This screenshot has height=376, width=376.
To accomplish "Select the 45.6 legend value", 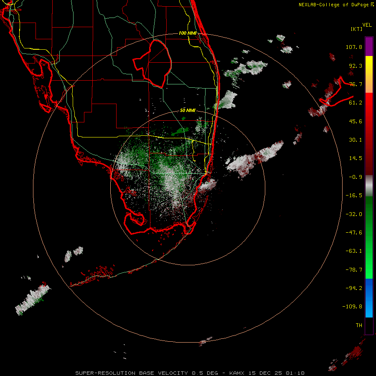I will (356, 121).
